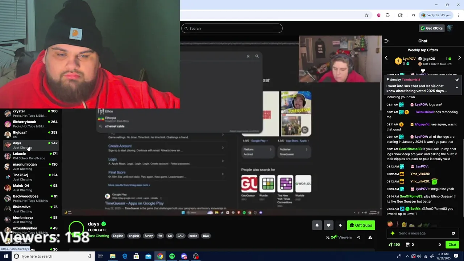464x261 pixels.
Task: Click the Verify that it's you chip
Action: tap(436, 15)
